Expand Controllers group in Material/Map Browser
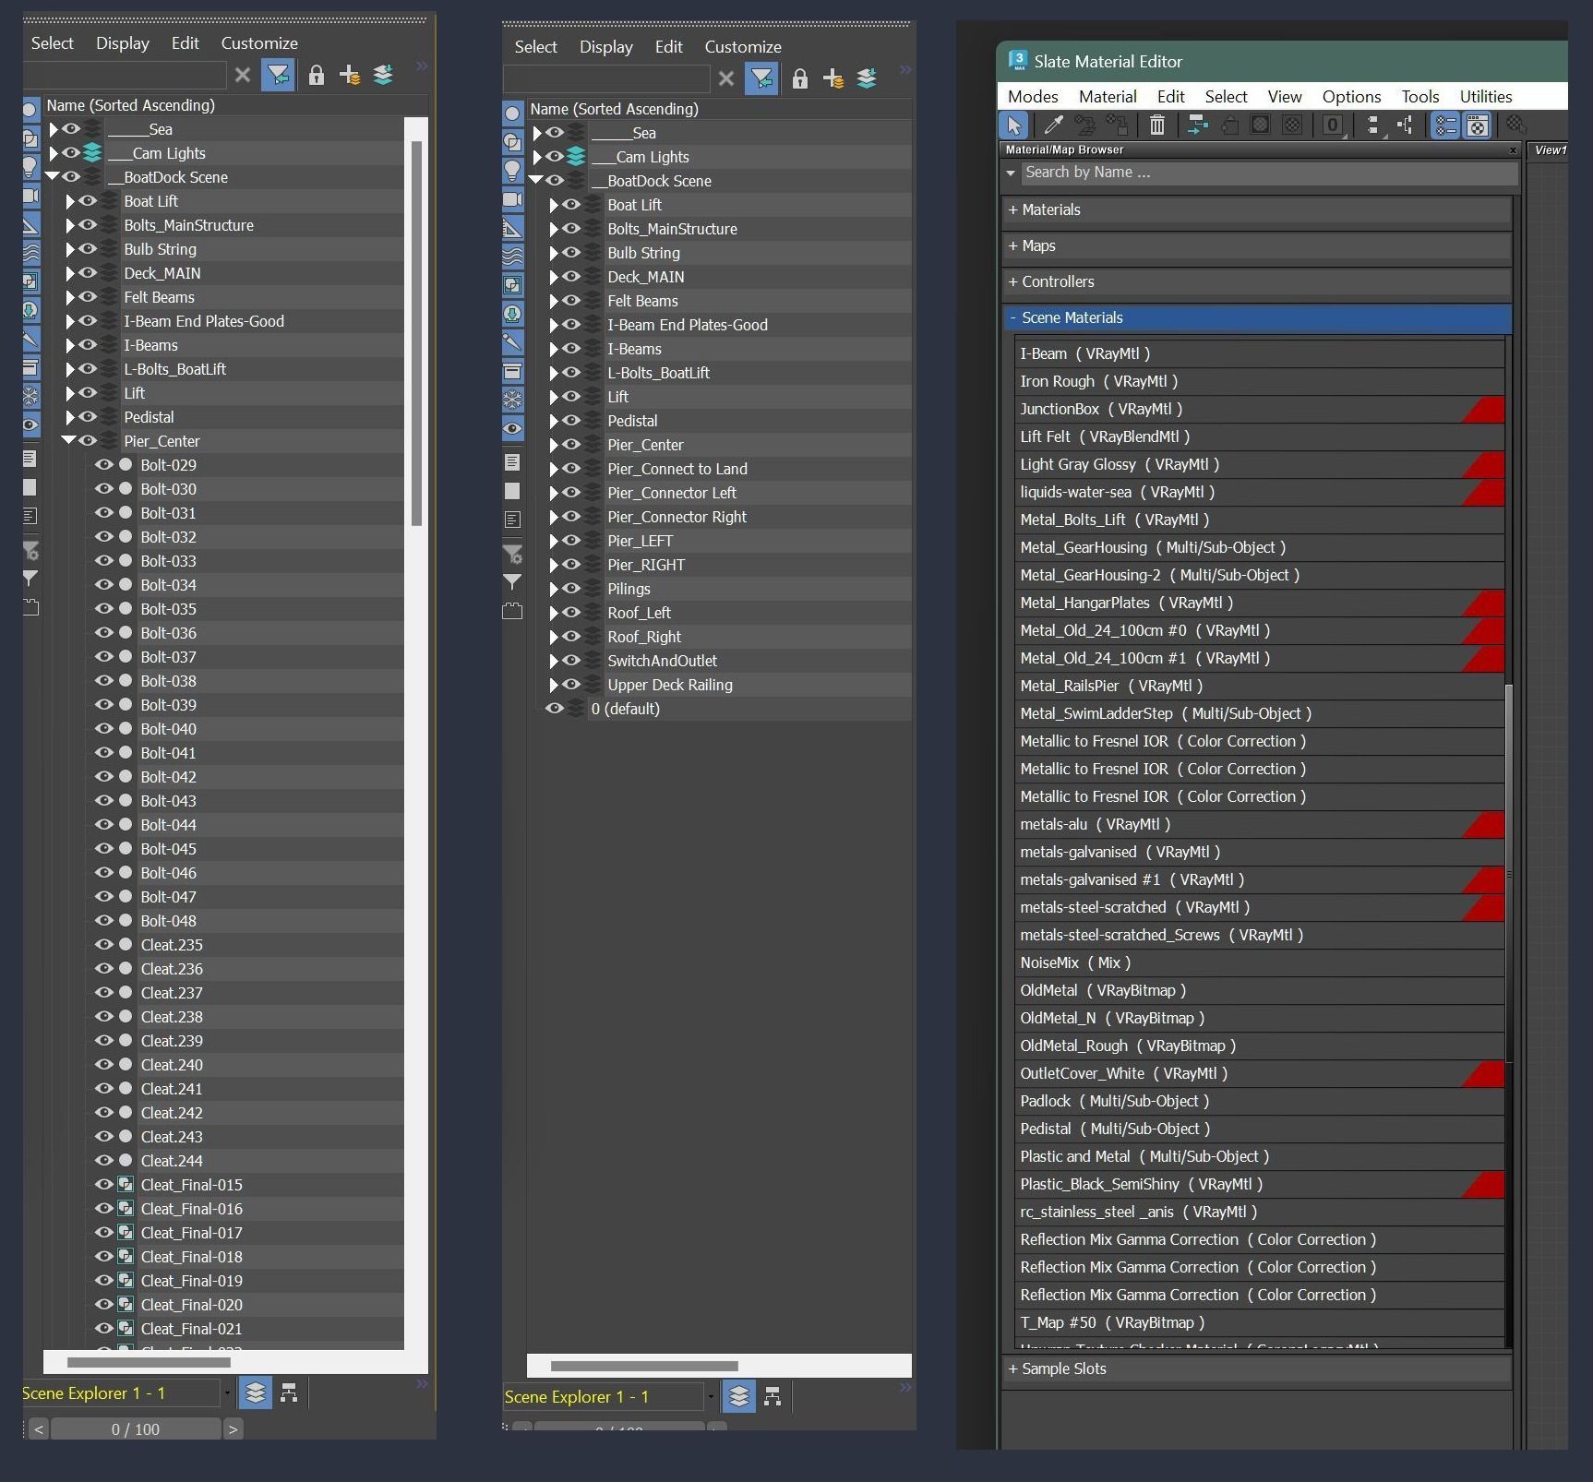Screen dimensions: 1593x1482 click(x=1256, y=282)
